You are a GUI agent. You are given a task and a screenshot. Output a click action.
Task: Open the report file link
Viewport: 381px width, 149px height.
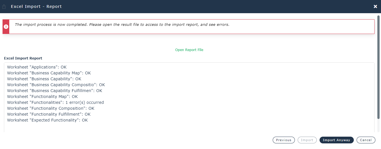coord(189,50)
